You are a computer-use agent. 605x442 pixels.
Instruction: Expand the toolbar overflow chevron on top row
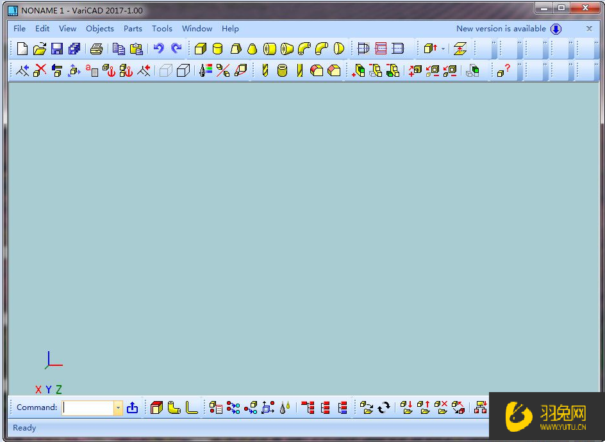(x=494, y=43)
